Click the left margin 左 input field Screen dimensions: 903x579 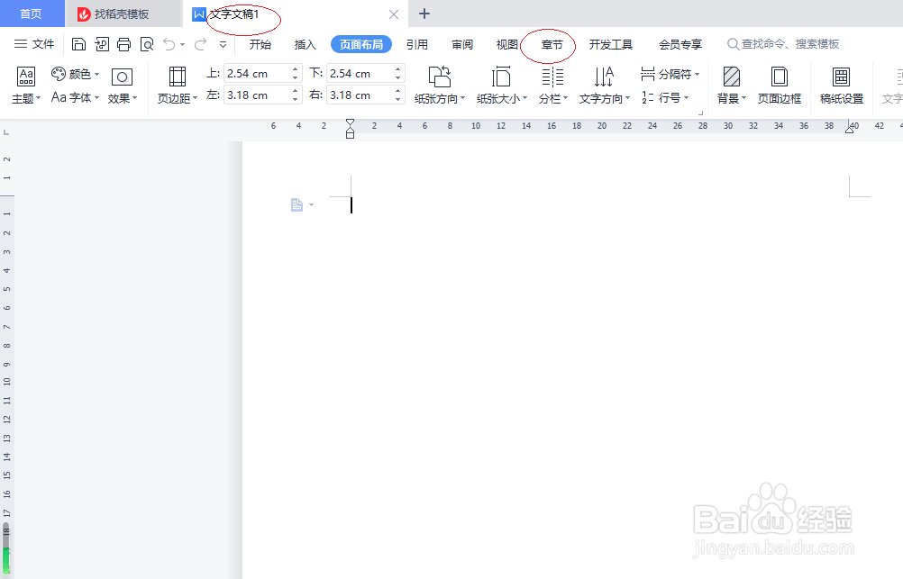[x=257, y=95]
